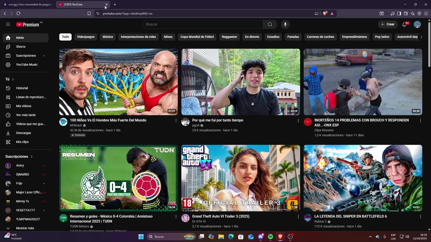Open a new browser tab
This screenshot has height=242, width=431.
pos(115,4)
